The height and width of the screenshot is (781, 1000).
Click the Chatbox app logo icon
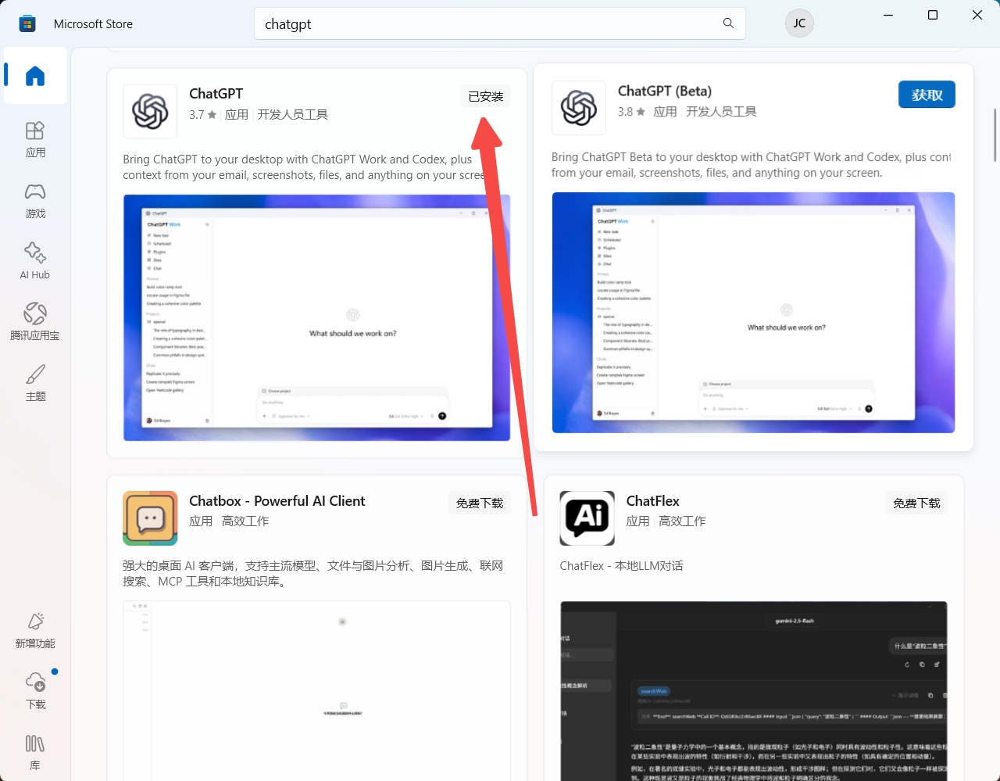pyautogui.click(x=150, y=518)
